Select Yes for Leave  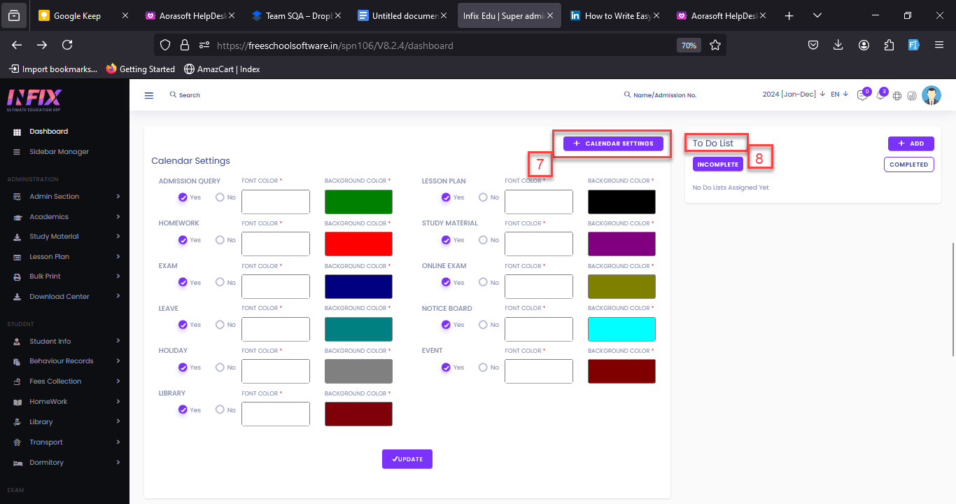point(183,325)
